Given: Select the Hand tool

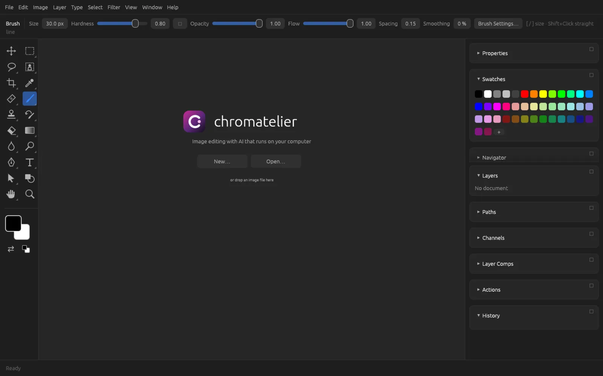Looking at the screenshot, I should click(11, 194).
